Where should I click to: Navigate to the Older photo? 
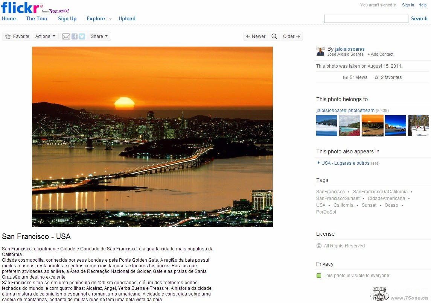(291, 36)
